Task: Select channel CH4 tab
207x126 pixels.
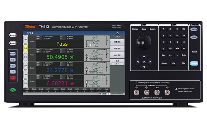Action: 25,66
